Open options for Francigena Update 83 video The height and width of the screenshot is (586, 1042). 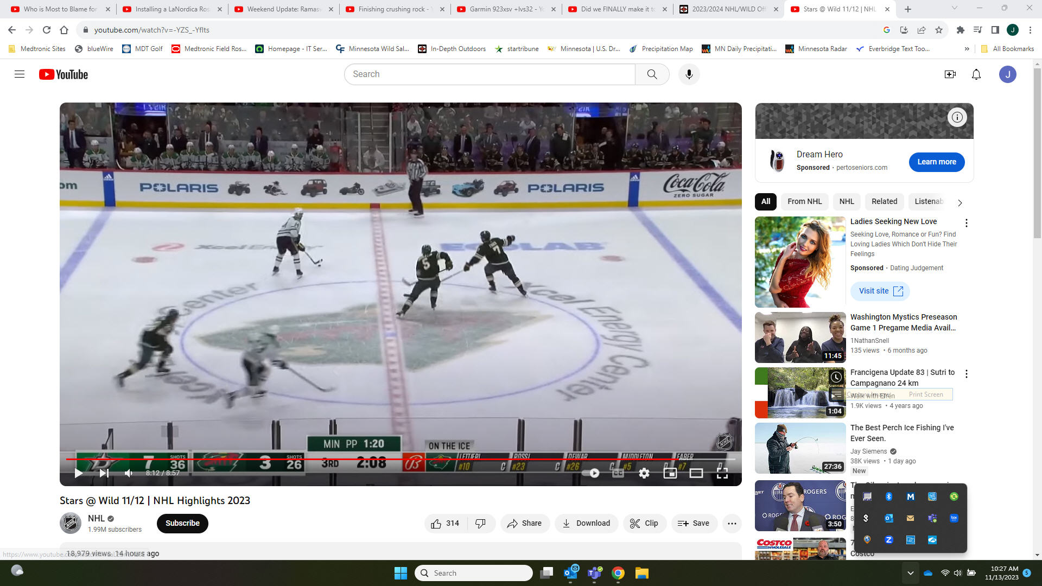(967, 374)
